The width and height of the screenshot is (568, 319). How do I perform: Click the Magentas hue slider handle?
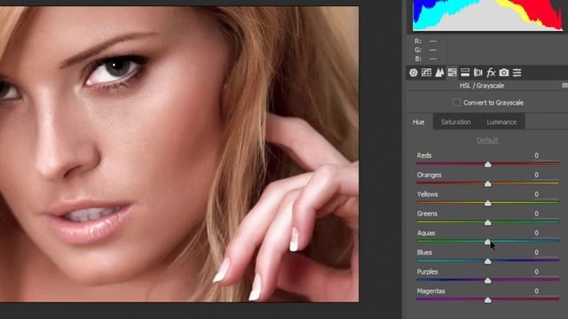point(488,300)
